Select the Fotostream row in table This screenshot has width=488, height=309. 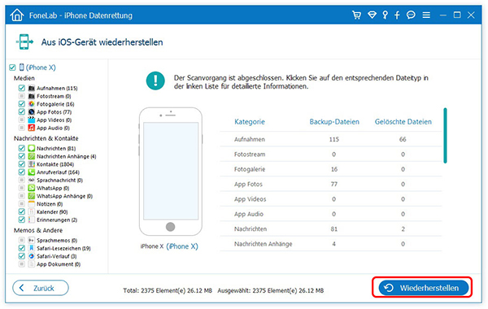pyautogui.click(x=331, y=154)
